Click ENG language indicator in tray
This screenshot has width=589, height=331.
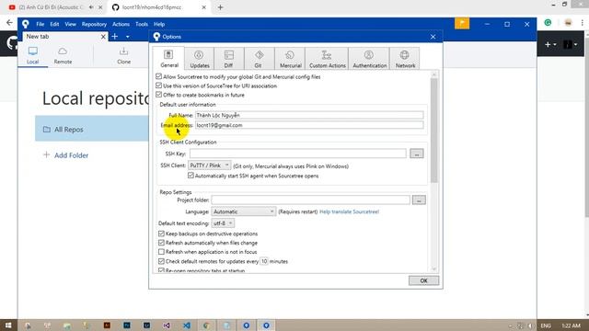(x=546, y=325)
